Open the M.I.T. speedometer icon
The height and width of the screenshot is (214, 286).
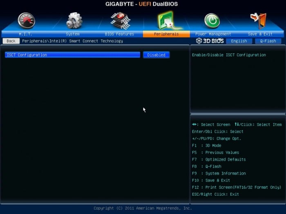(27, 20)
